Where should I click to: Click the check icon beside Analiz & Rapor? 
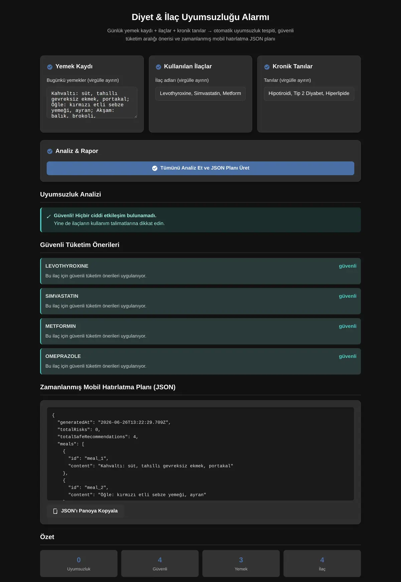50,151
